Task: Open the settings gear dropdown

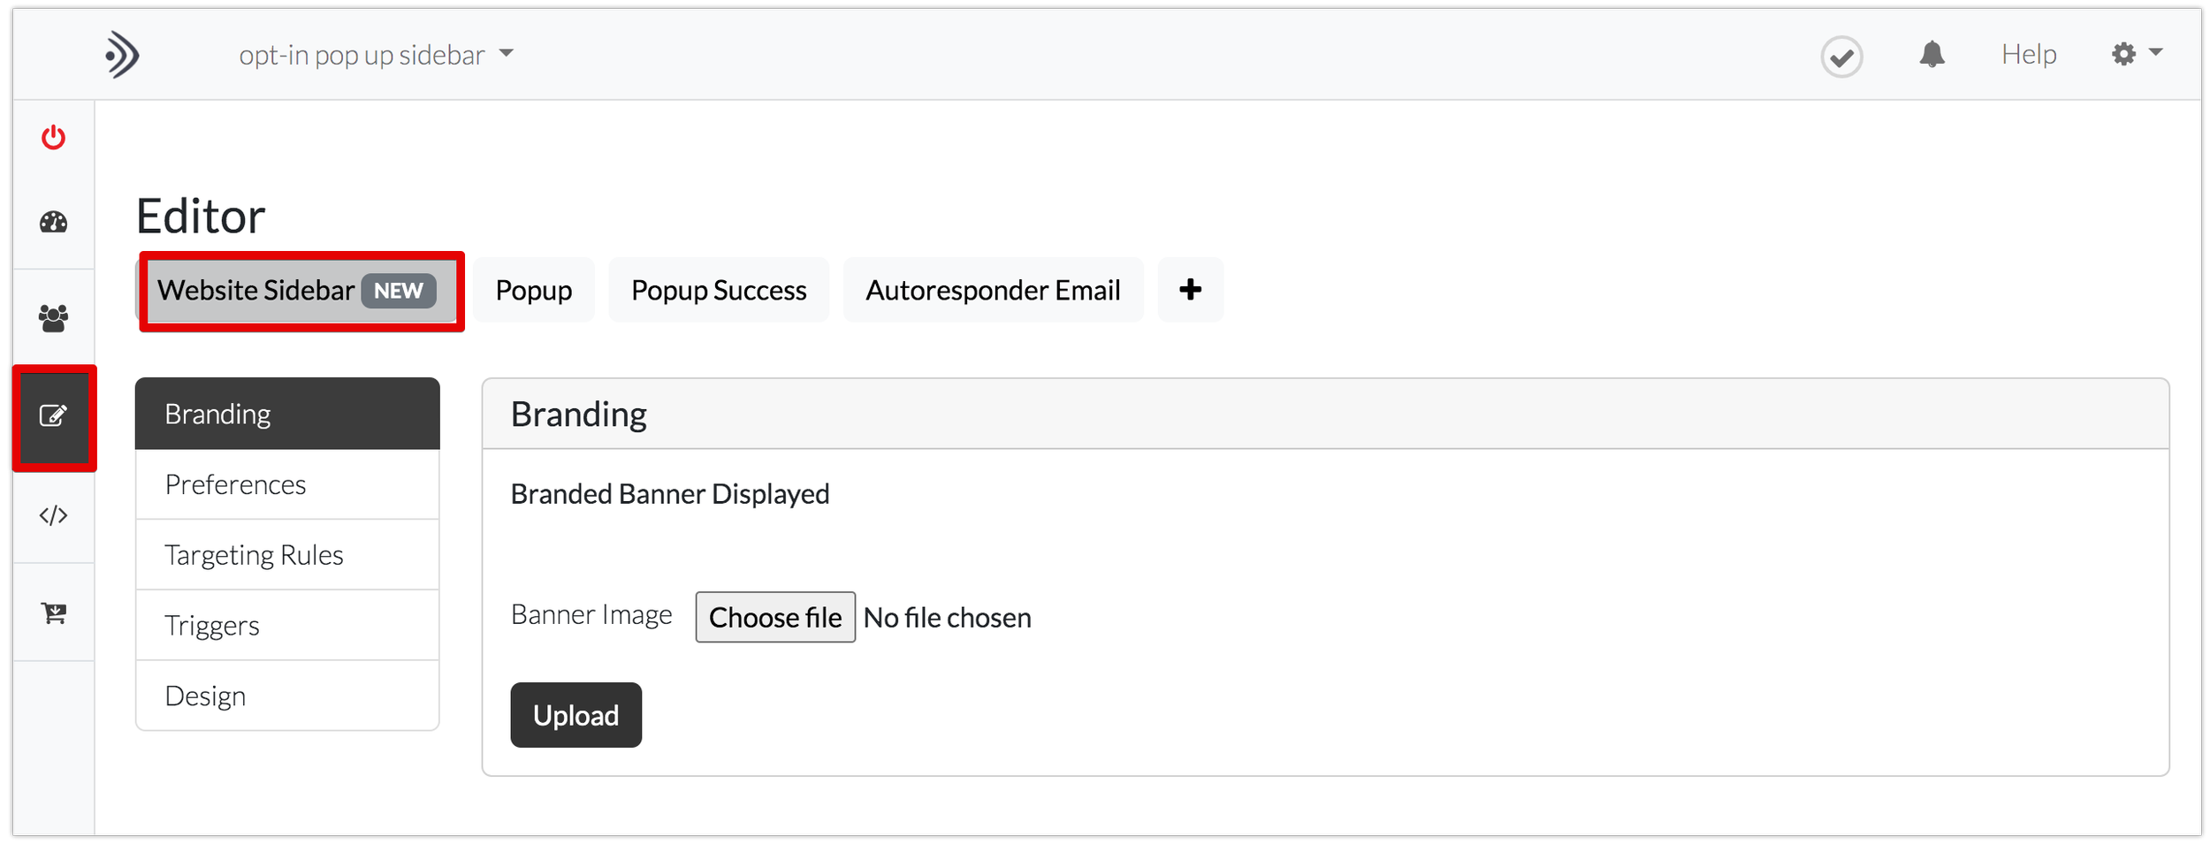Action: point(2136,54)
